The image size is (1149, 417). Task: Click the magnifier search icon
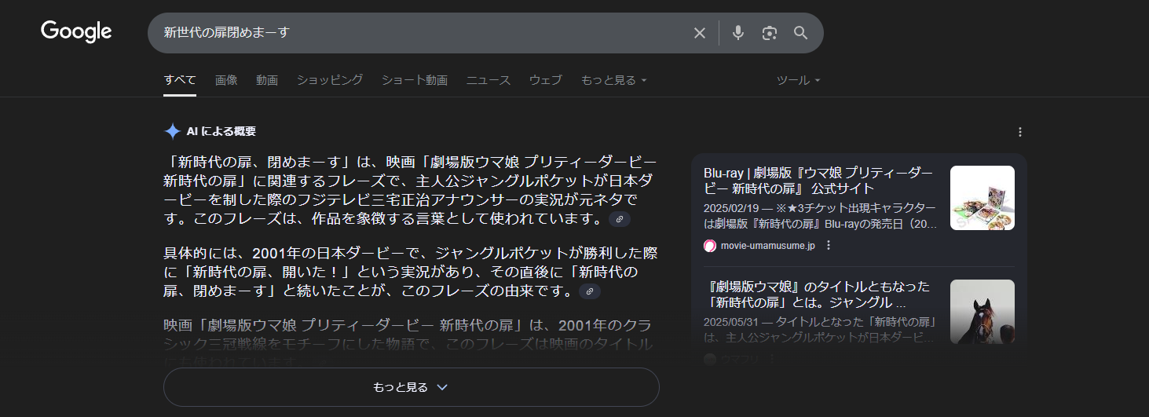coord(800,33)
